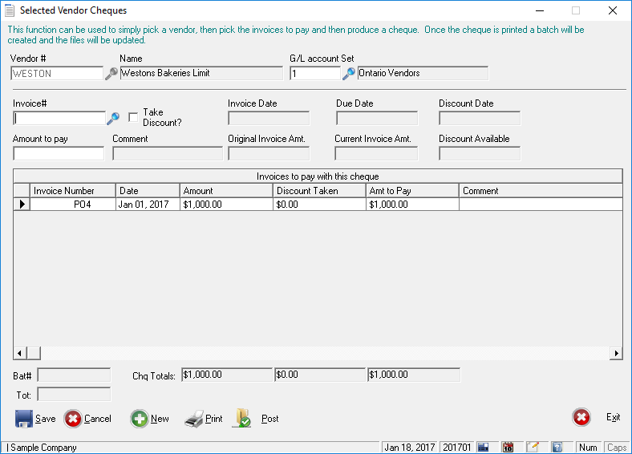The image size is (632, 454).
Task: Click the Post folder icon
Action: (243, 419)
